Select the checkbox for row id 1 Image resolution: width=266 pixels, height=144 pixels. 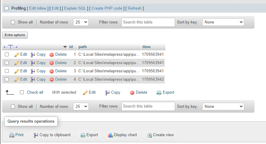pyautogui.click(x=7, y=54)
